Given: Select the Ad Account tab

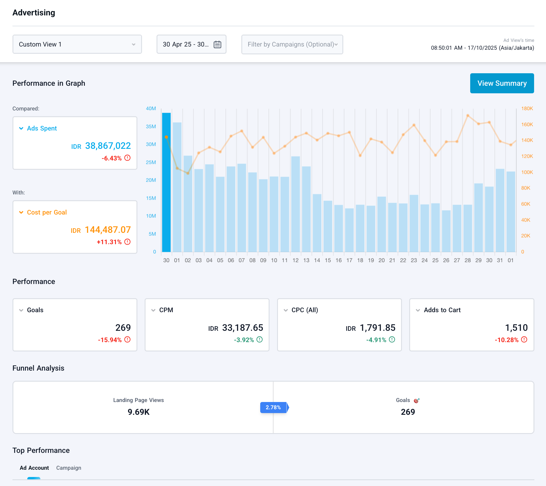Looking at the screenshot, I should coord(34,468).
